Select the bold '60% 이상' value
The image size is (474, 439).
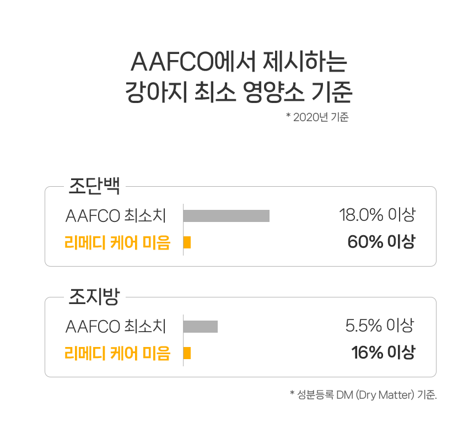(x=381, y=242)
